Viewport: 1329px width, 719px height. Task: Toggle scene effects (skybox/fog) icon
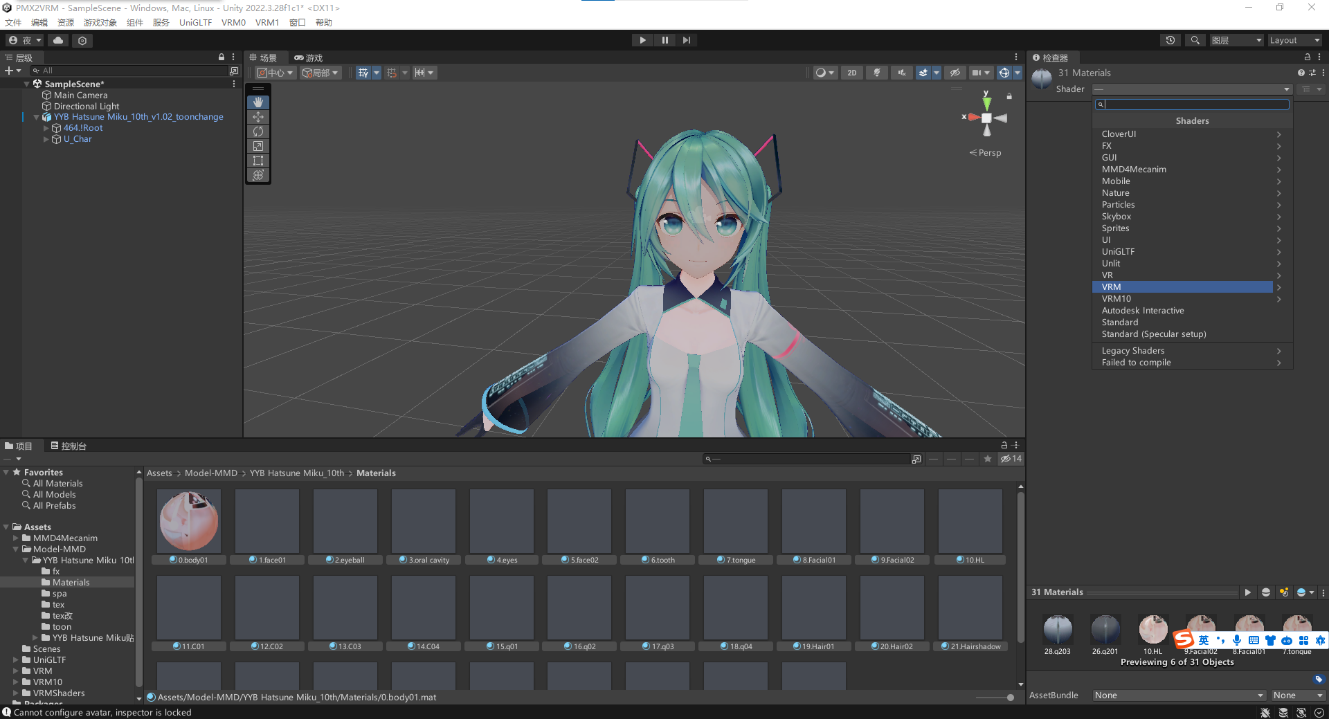923,73
